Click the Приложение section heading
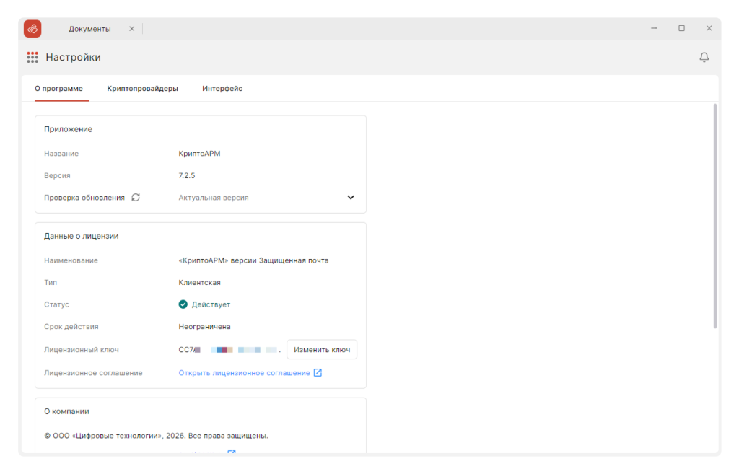739x474 pixels. pyautogui.click(x=69, y=129)
